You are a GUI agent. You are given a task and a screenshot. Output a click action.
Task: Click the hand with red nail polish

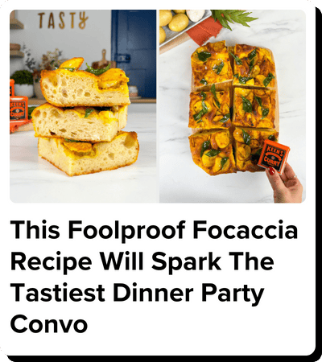coord(286,183)
